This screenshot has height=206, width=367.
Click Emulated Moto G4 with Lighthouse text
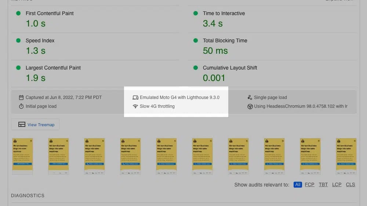(x=179, y=97)
